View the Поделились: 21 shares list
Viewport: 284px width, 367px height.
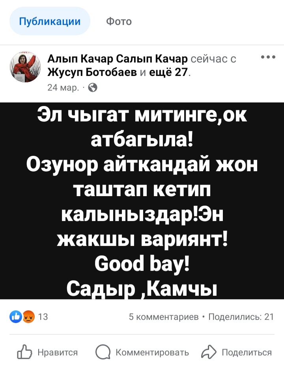tap(241, 317)
